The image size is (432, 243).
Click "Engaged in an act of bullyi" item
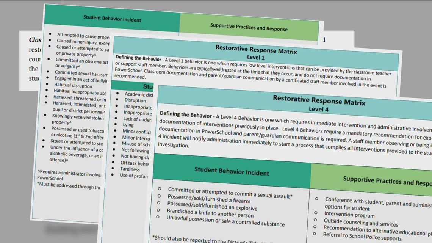click(81, 79)
